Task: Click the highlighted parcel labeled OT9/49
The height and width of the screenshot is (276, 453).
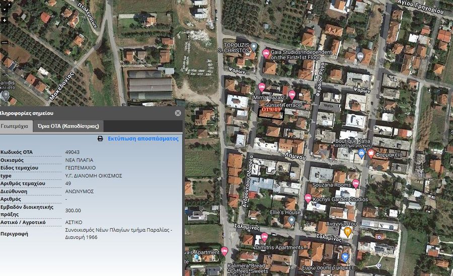Action: (x=271, y=112)
